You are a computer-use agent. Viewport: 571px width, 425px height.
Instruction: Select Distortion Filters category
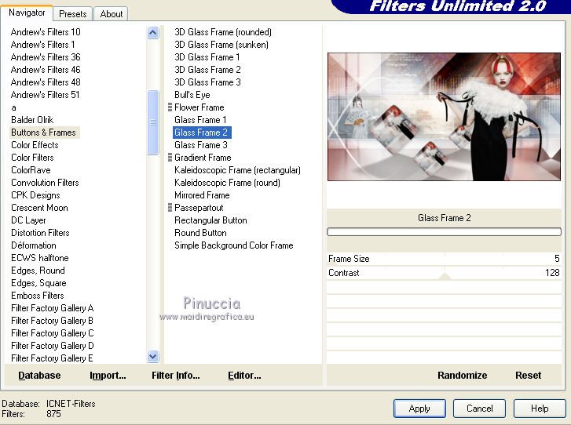(40, 233)
